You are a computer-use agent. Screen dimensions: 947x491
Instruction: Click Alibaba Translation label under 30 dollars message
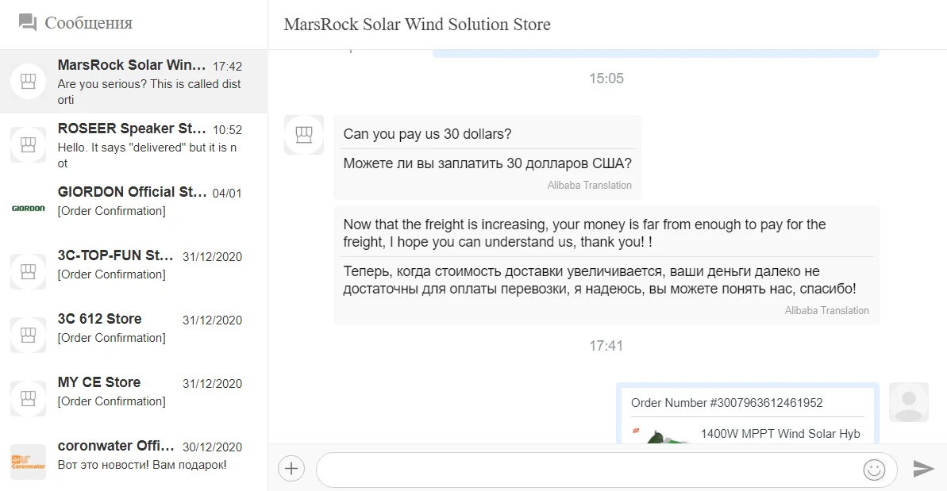[590, 185]
